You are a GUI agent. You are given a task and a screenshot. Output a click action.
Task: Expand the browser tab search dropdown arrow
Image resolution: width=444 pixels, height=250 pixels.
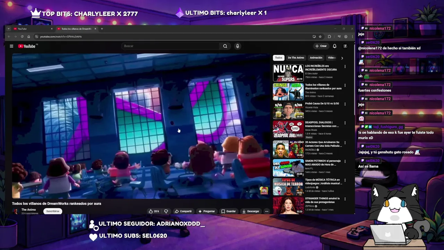(x=8, y=29)
